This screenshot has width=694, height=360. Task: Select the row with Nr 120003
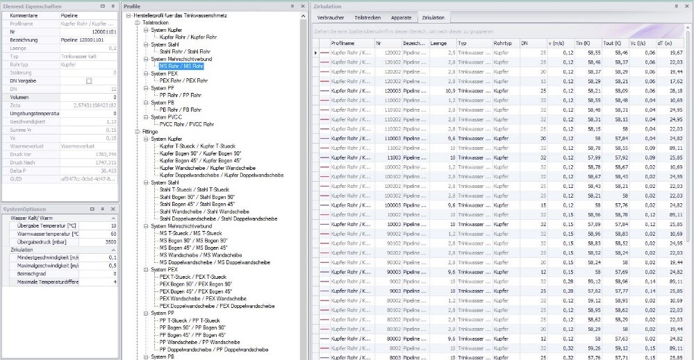[498, 91]
